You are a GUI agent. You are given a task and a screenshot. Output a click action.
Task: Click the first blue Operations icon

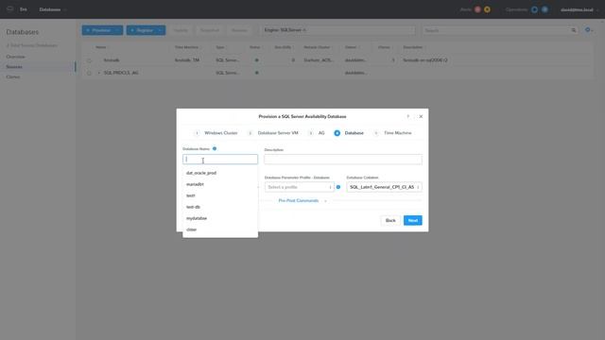click(534, 9)
